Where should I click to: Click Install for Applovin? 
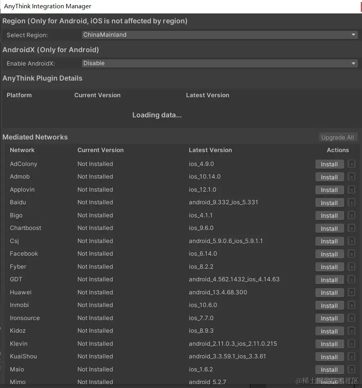click(329, 190)
